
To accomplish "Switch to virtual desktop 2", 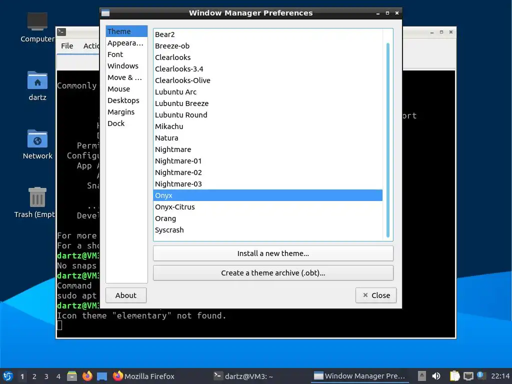I will click(34, 376).
